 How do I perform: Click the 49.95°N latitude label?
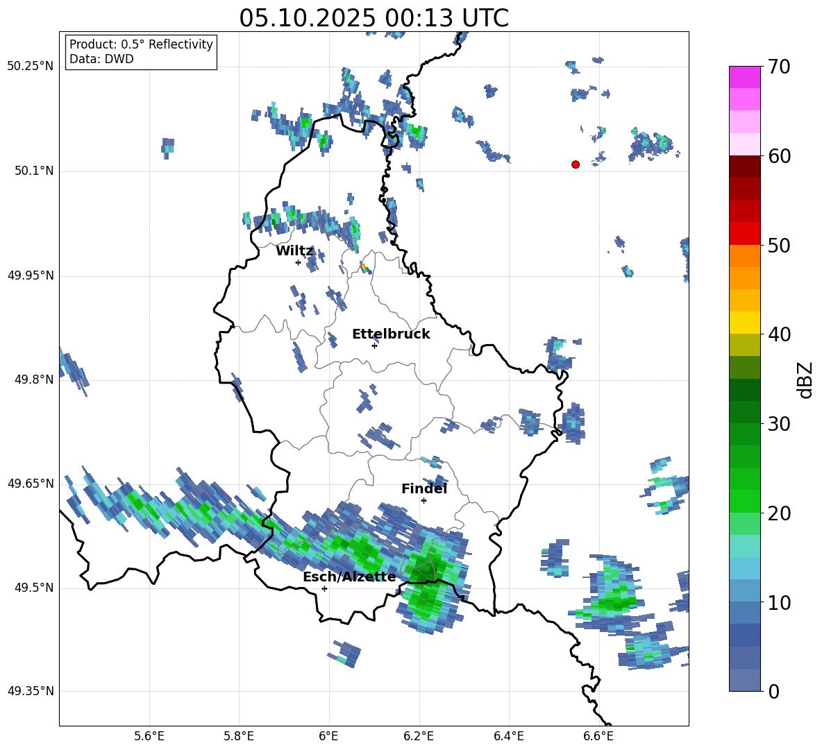point(31,275)
